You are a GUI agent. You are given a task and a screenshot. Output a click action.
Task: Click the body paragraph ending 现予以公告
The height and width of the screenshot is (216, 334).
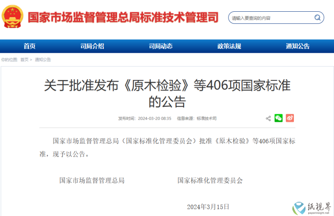point(167,147)
